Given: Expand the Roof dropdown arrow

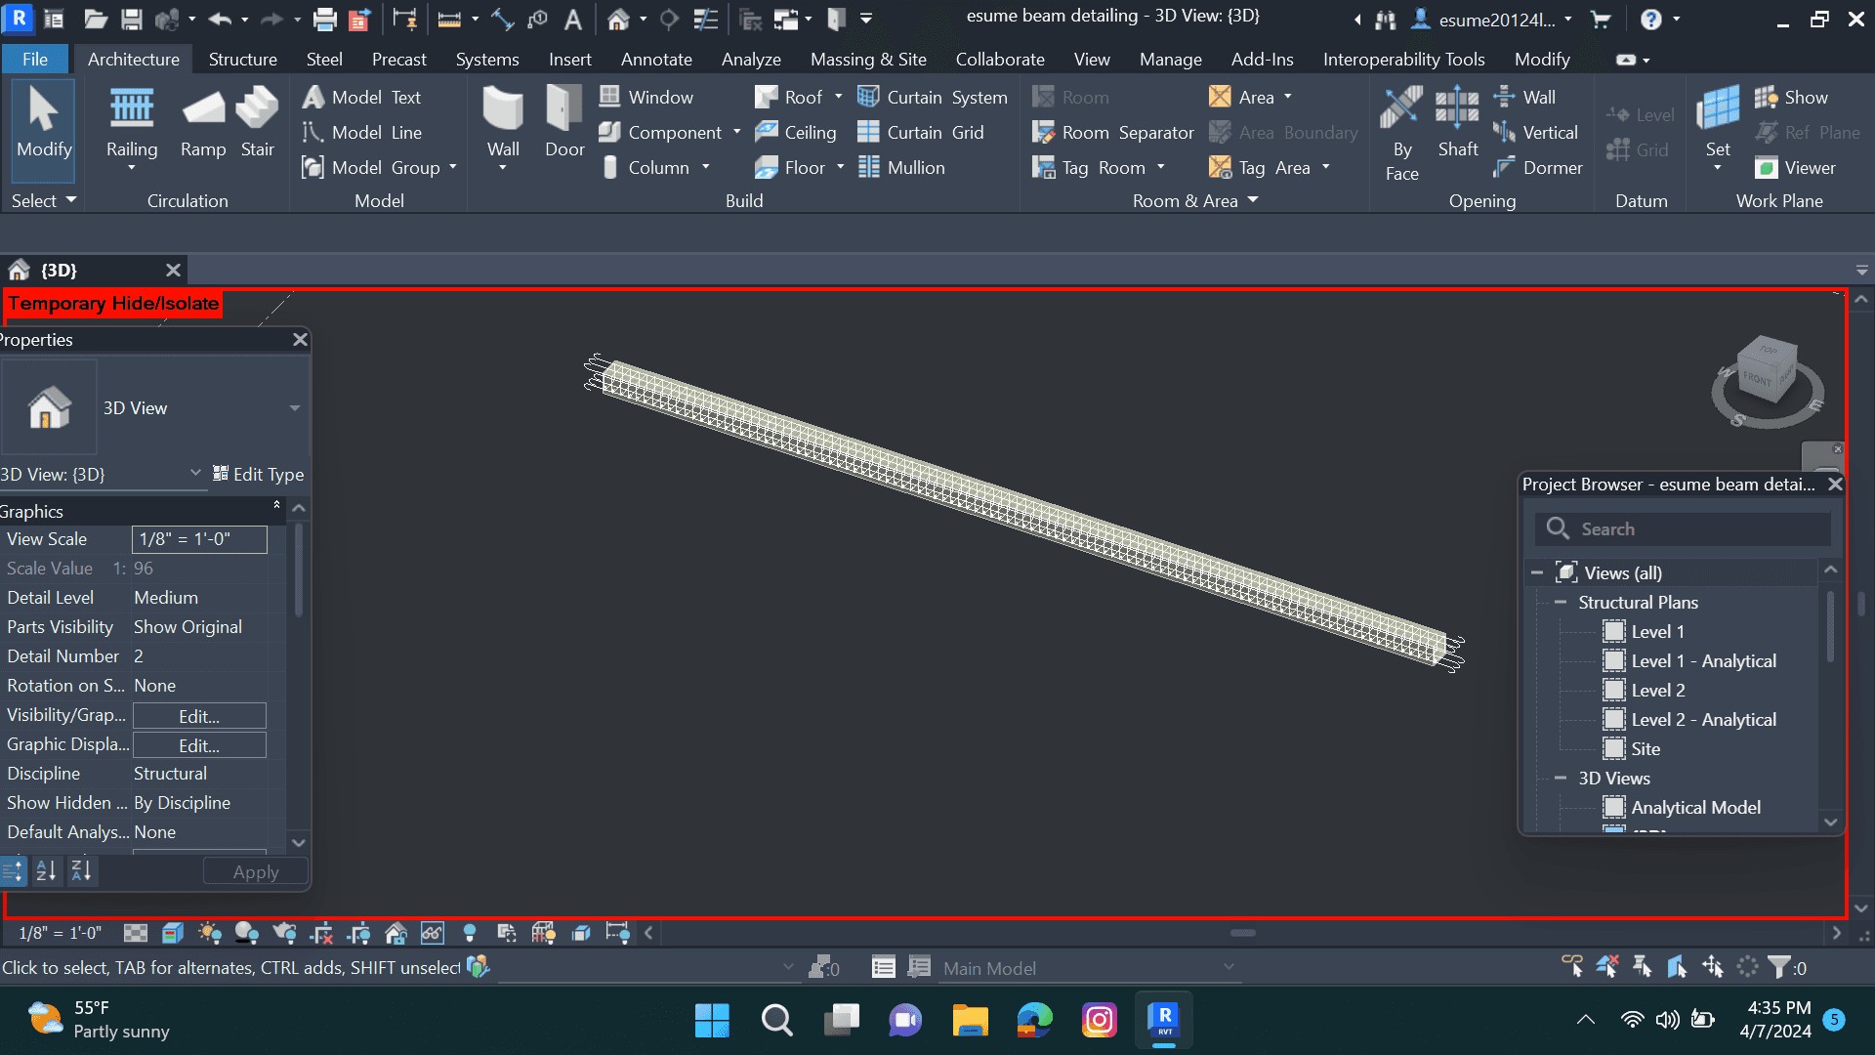Looking at the screenshot, I should coord(838,97).
